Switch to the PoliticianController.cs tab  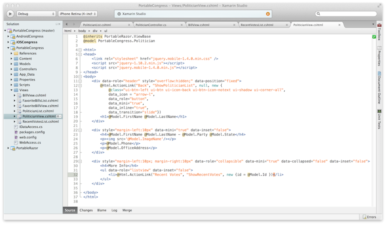click(156, 25)
